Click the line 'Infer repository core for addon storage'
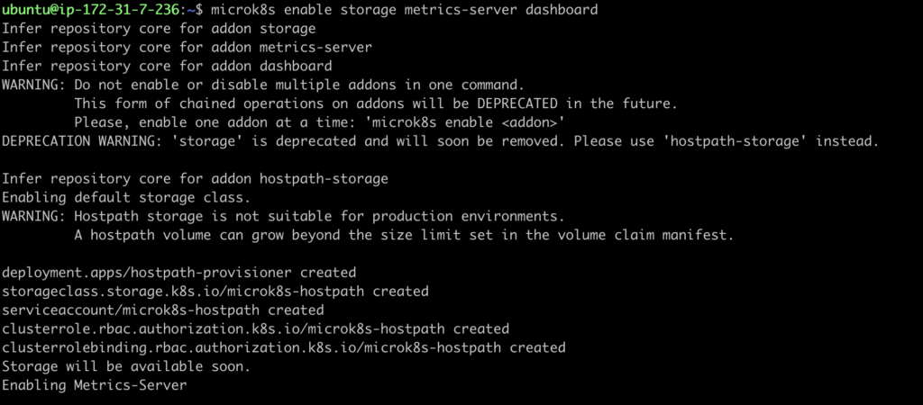The height and width of the screenshot is (405, 923). tap(159, 29)
